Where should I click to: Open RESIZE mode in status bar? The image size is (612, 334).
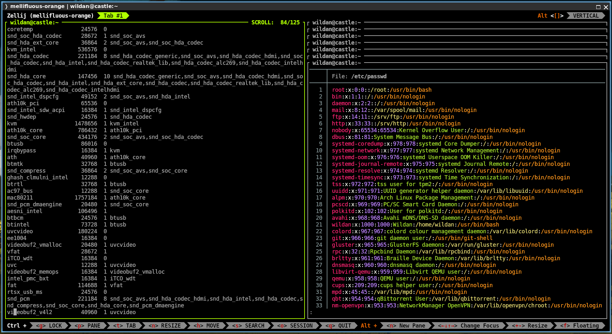[x=165, y=326]
